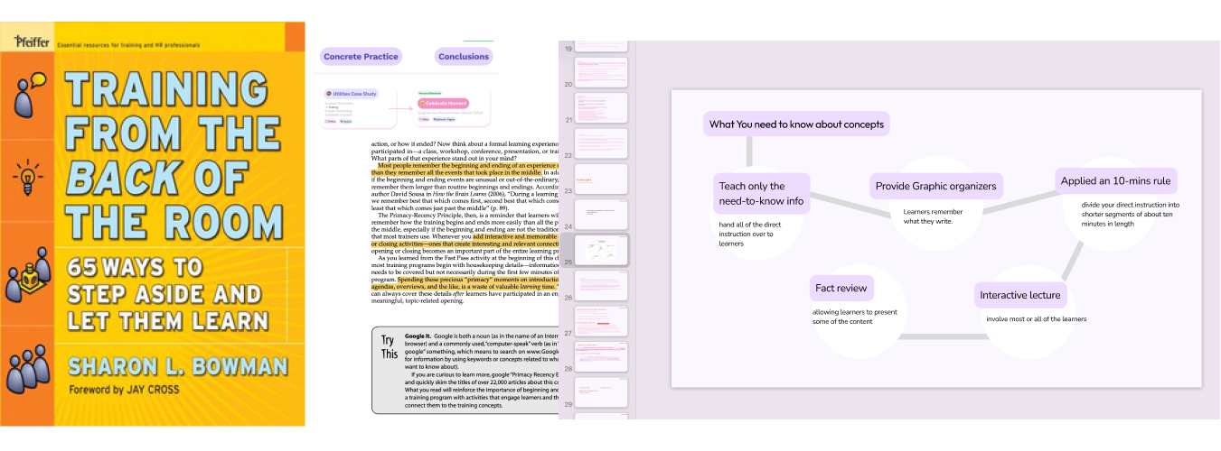
Task: Select slide thumbnail 20
Action: coord(603,72)
